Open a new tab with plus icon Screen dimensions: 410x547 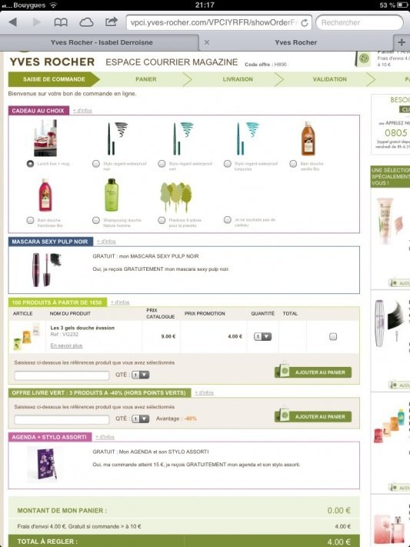[x=402, y=42]
